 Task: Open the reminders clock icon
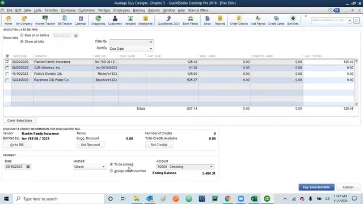330,10
